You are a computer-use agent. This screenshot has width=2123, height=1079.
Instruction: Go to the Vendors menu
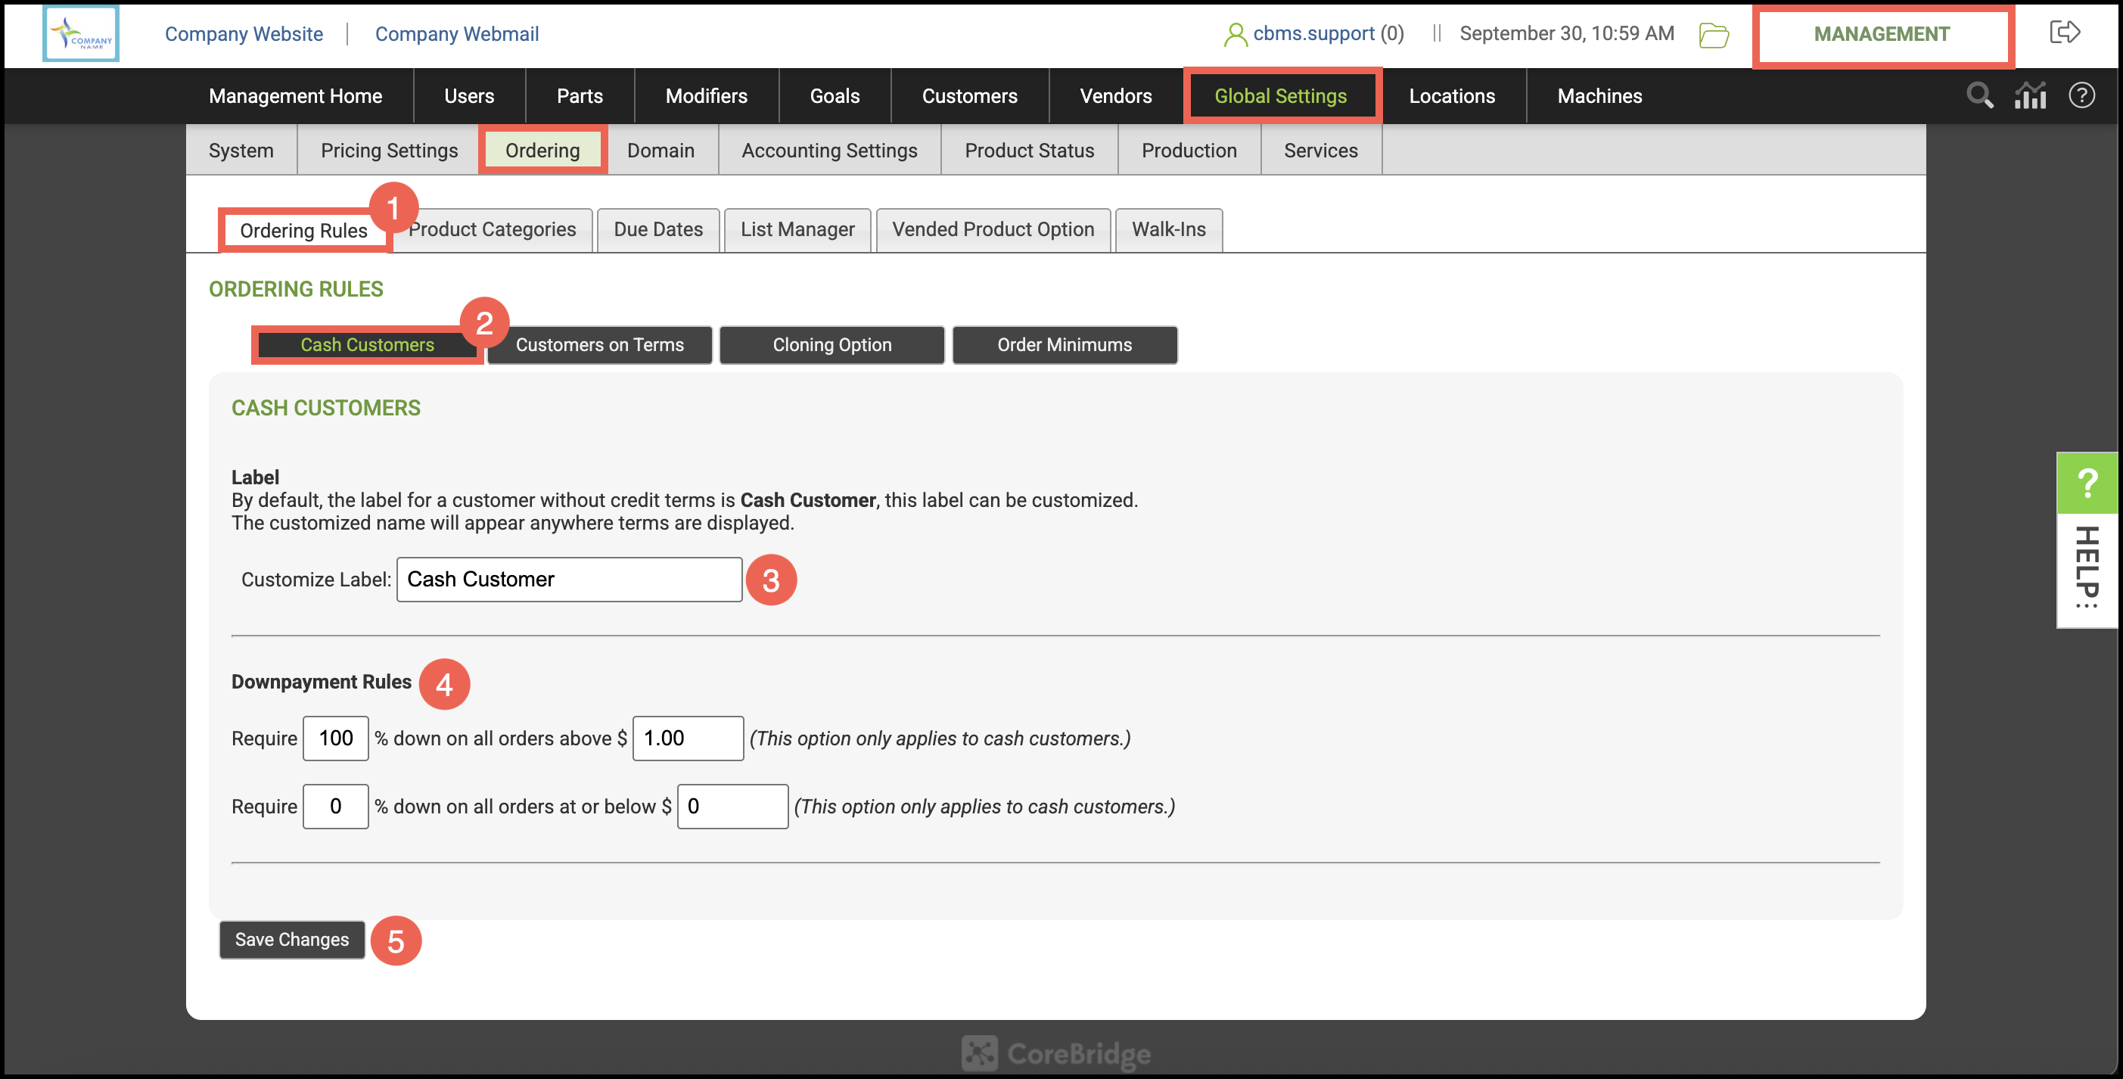[1115, 95]
